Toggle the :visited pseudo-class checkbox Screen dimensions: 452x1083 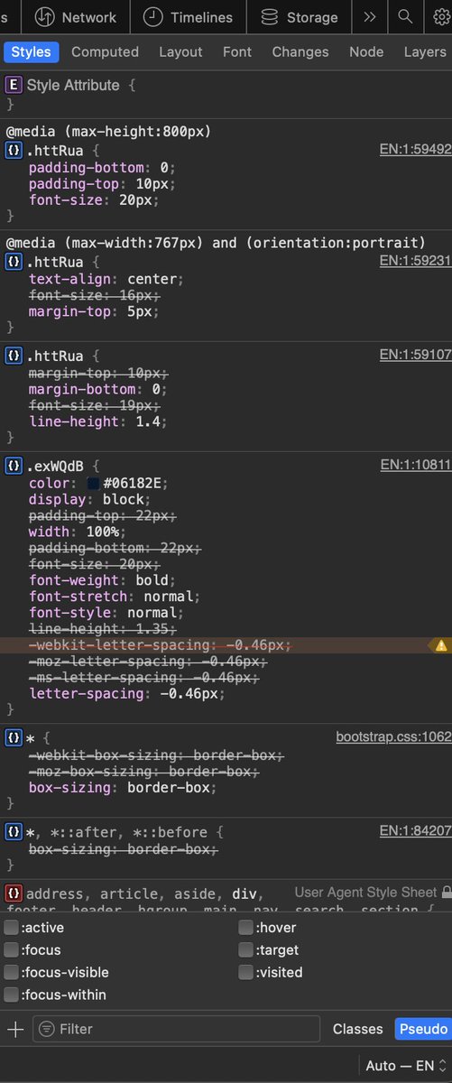tap(245, 973)
